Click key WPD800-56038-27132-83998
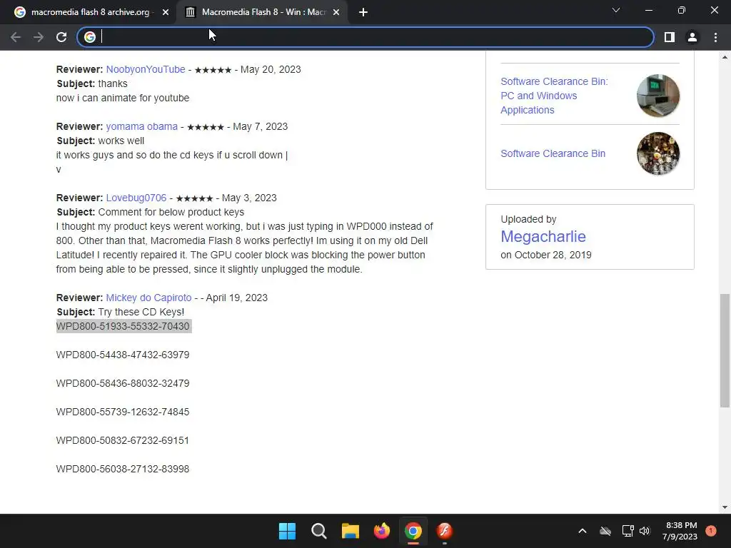This screenshot has height=548, width=731. (123, 470)
